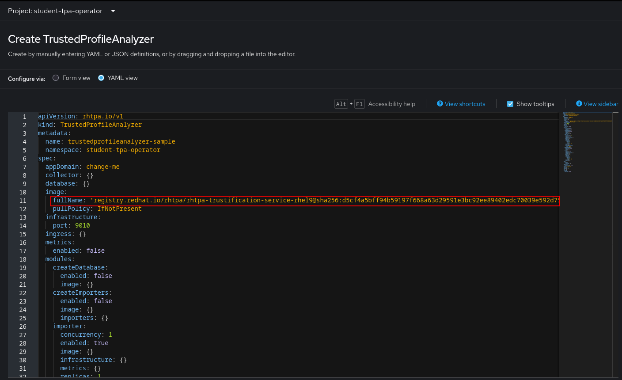Toggle the Show tooltips checkbox
Image resolution: width=622 pixels, height=380 pixels.
(x=510, y=104)
